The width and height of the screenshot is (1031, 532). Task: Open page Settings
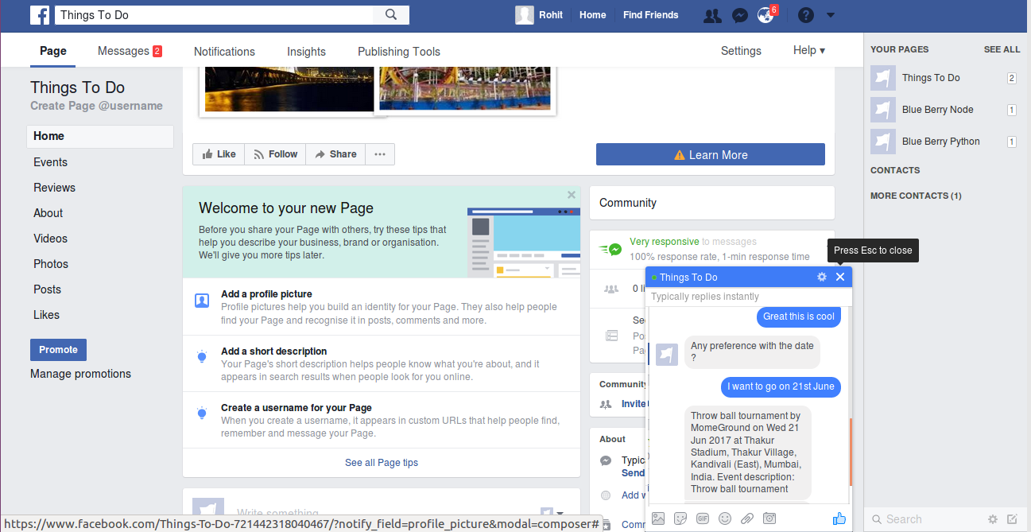(741, 51)
